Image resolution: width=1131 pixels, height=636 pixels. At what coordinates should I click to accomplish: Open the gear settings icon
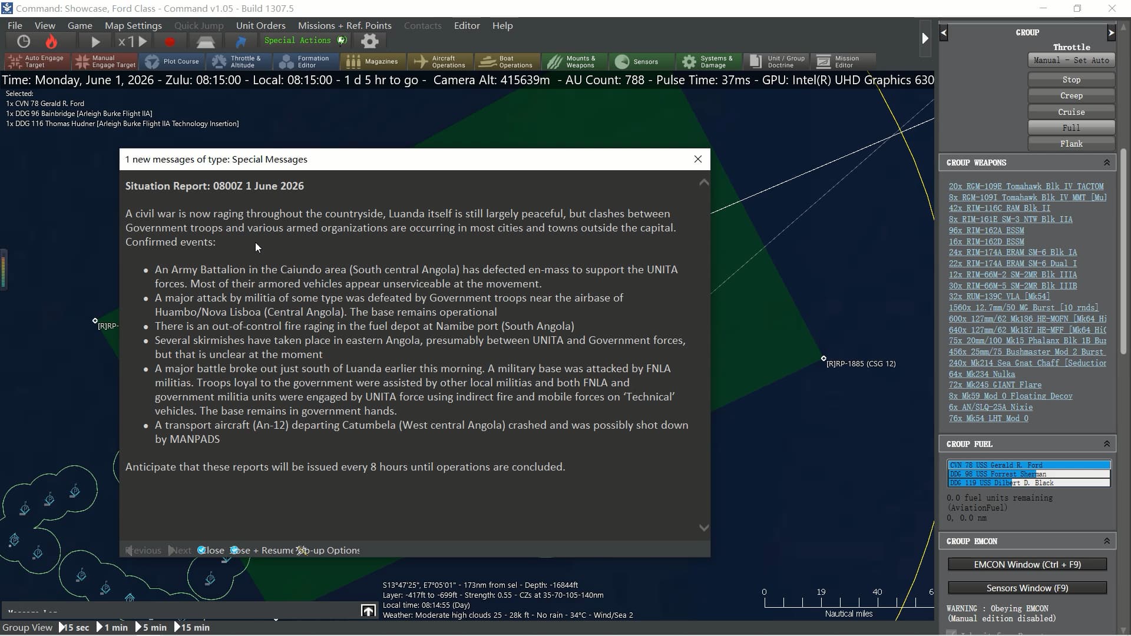click(x=369, y=41)
